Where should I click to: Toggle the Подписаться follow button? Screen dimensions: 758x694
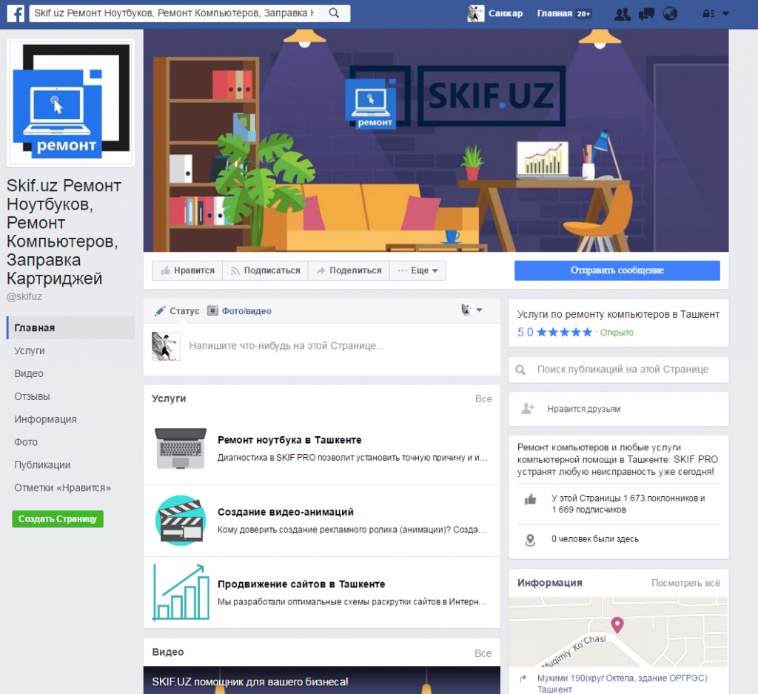pos(265,270)
